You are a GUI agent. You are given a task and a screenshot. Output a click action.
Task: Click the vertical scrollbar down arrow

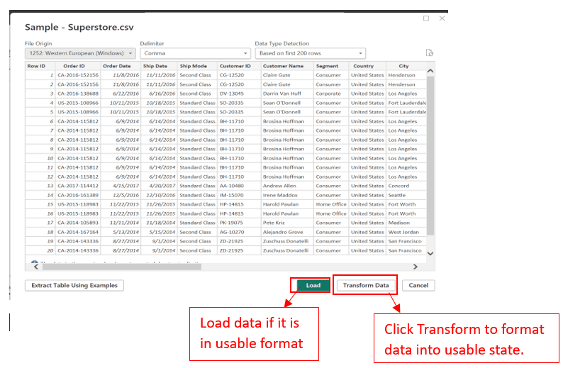coord(430,253)
